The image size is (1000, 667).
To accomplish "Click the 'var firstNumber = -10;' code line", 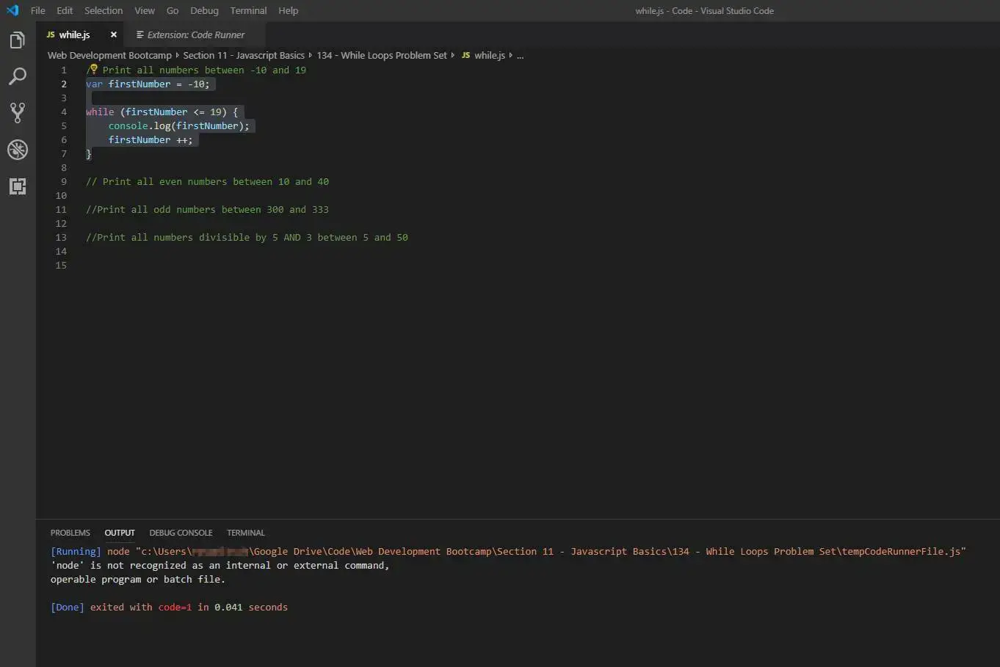I will coord(148,84).
